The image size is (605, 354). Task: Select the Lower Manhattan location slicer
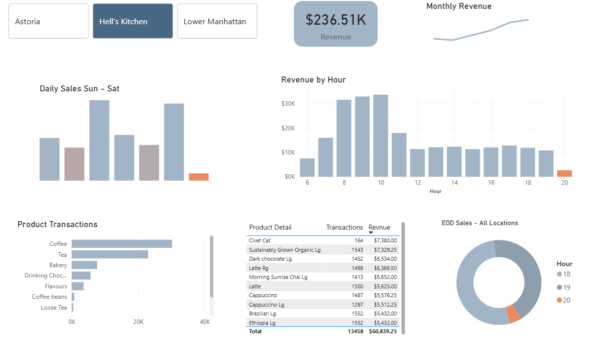click(217, 21)
